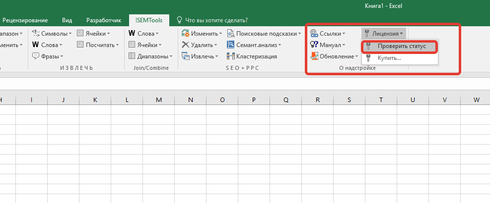
Task: Click the Кластеризация button label
Action: (256, 56)
